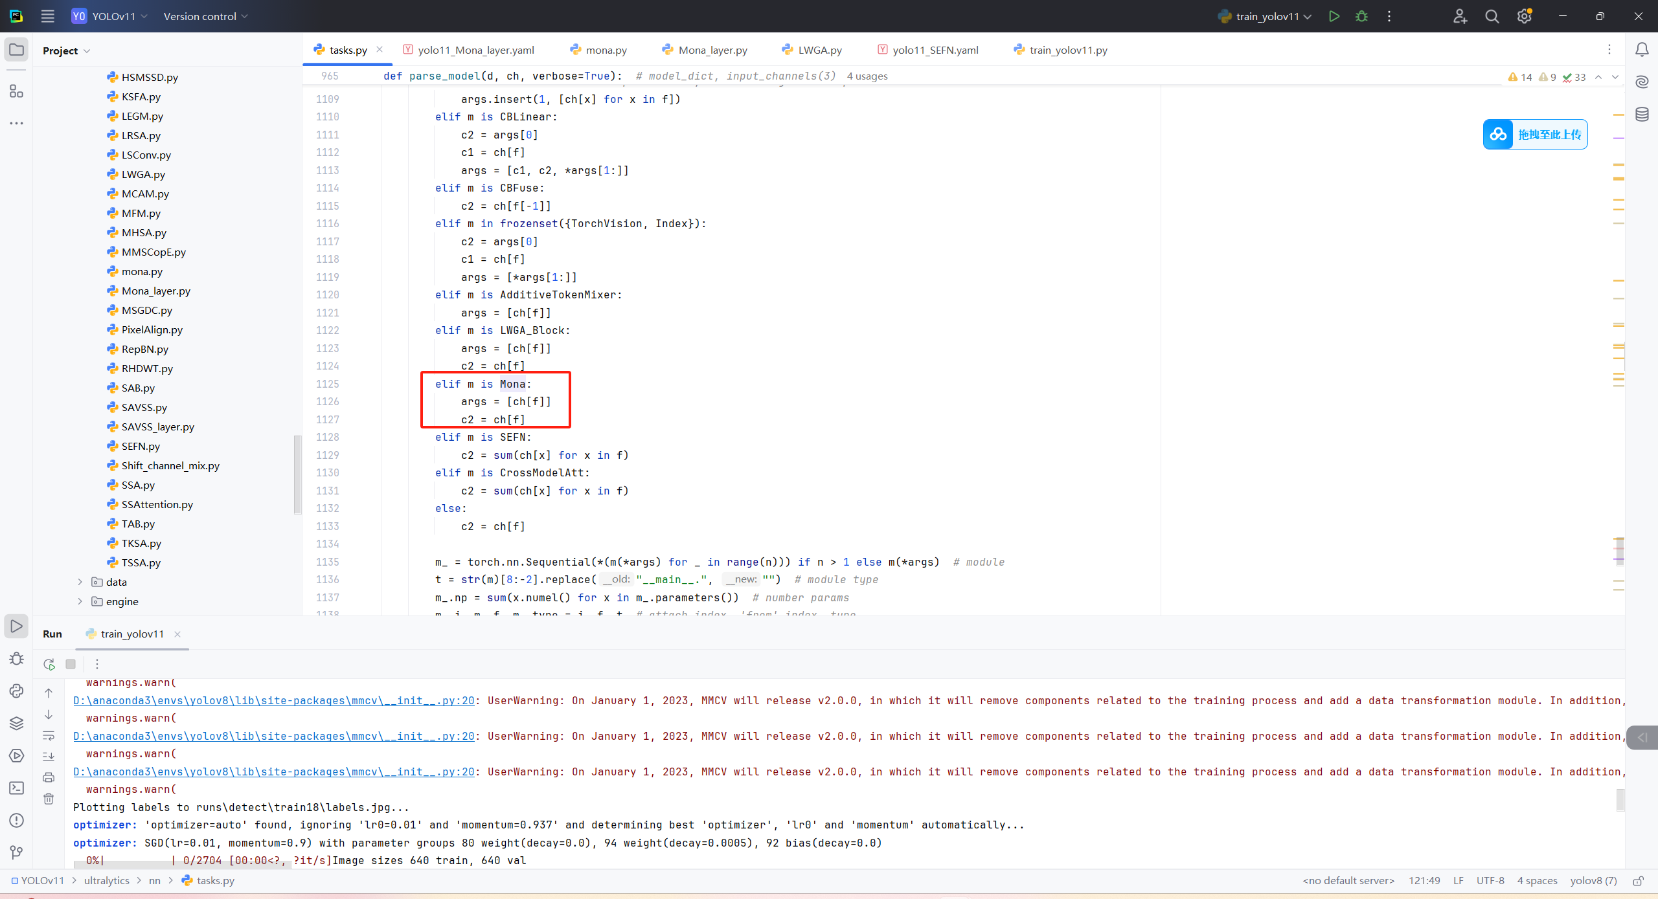This screenshot has height=899, width=1658.
Task: Open the Notifications bell
Action: click(1642, 50)
